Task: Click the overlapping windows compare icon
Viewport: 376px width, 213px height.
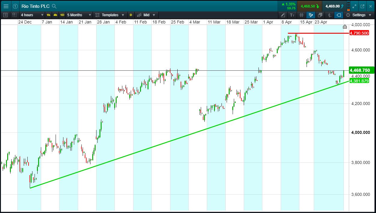Action: click(320, 15)
